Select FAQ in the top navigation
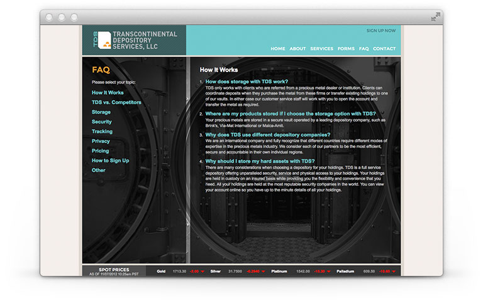483x301 pixels. coord(364,48)
